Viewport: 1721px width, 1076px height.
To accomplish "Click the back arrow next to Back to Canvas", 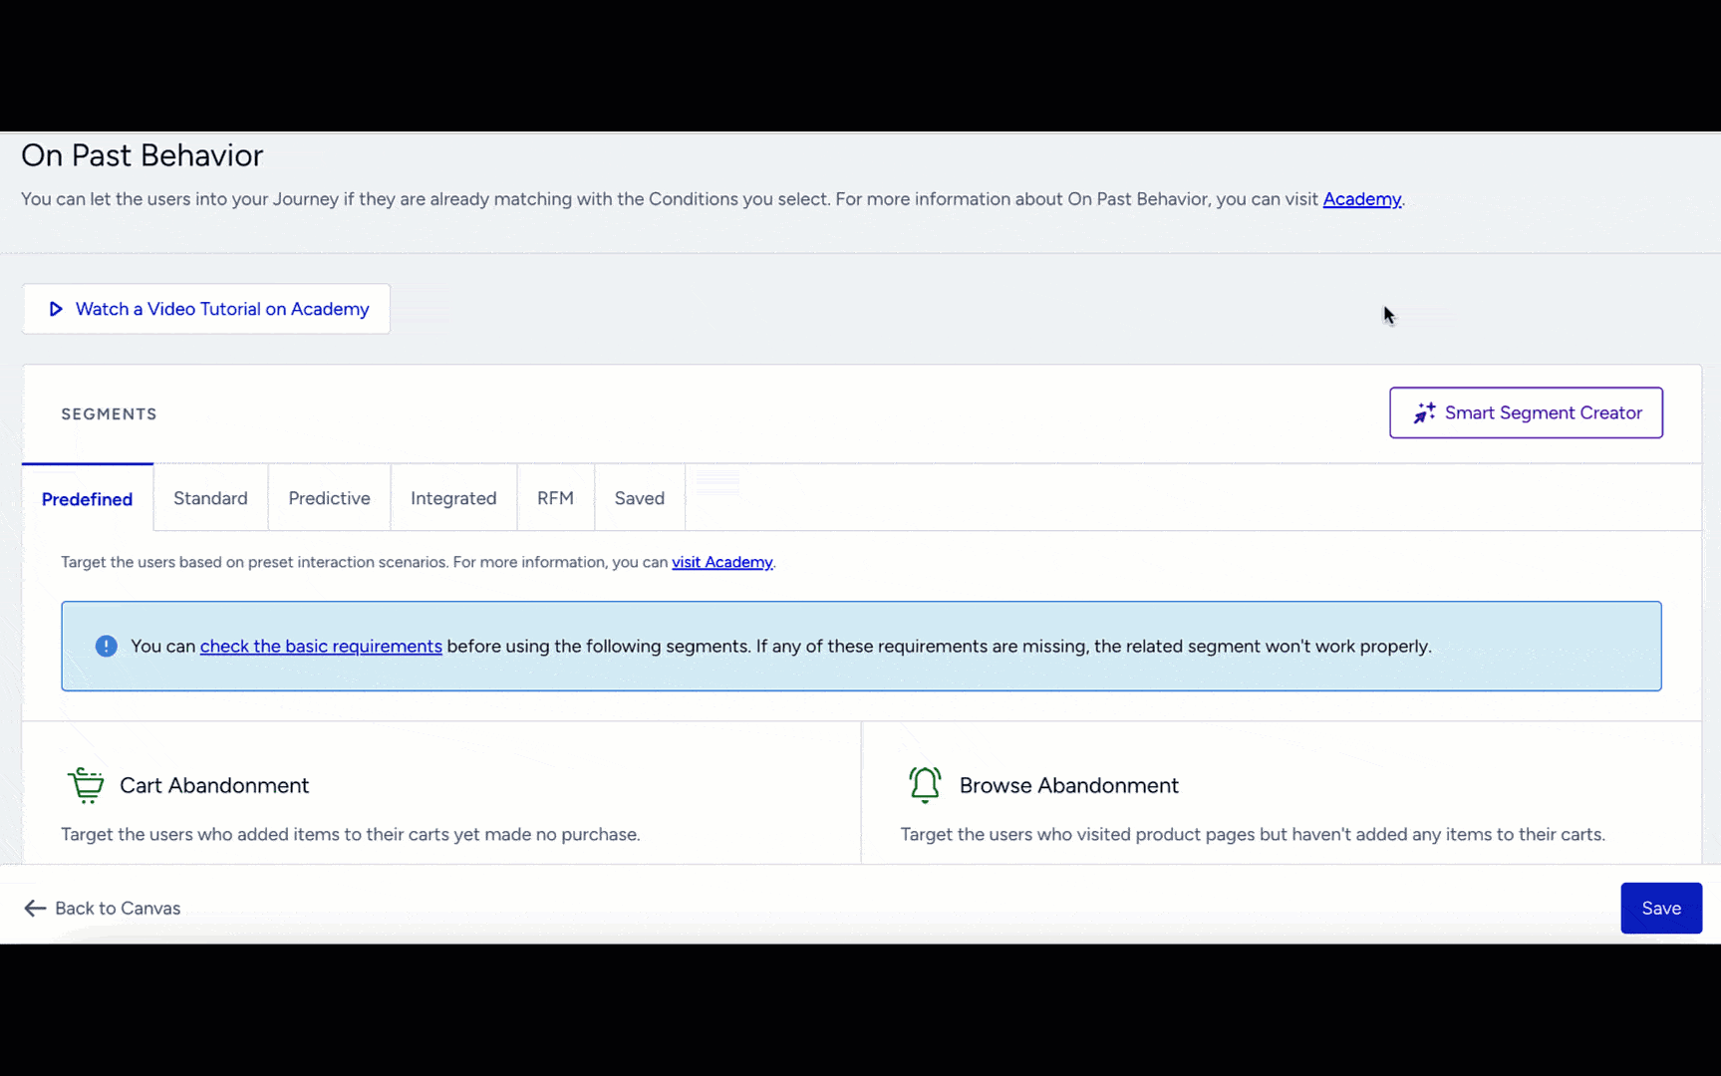I will (x=35, y=908).
